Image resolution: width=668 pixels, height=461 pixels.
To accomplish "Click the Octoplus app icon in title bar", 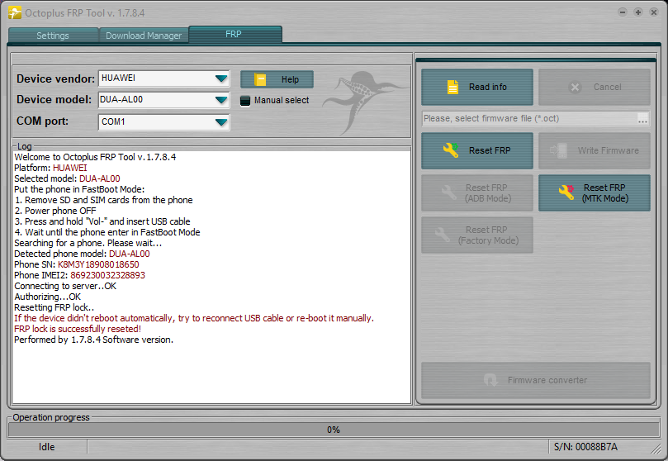I will pyautogui.click(x=15, y=12).
